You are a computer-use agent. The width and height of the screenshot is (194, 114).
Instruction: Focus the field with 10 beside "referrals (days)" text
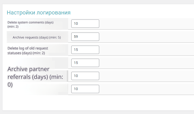pyautogui.click(x=85, y=76)
